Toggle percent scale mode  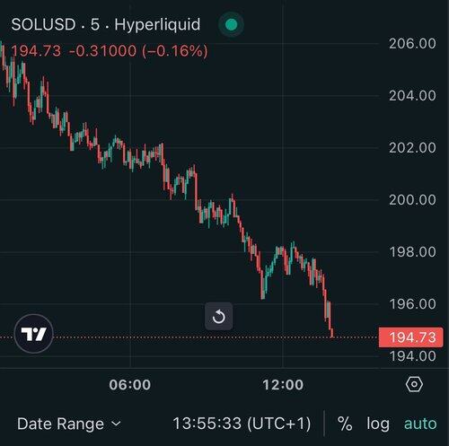(x=345, y=424)
